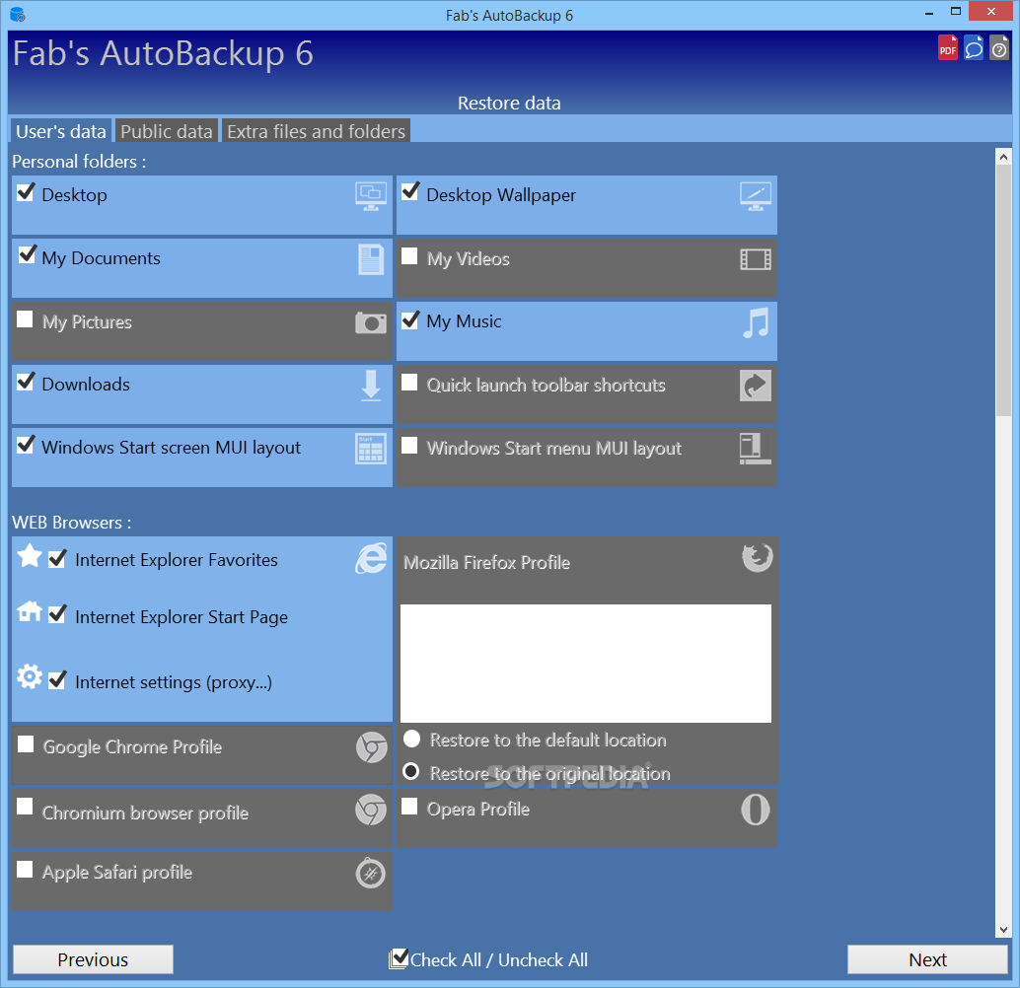Screen dimensions: 1020x988
Task: Switch to the User's data tab
Action: 60,131
